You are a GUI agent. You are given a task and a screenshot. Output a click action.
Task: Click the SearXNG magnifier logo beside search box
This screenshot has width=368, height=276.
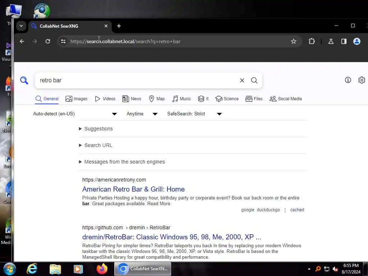24,80
